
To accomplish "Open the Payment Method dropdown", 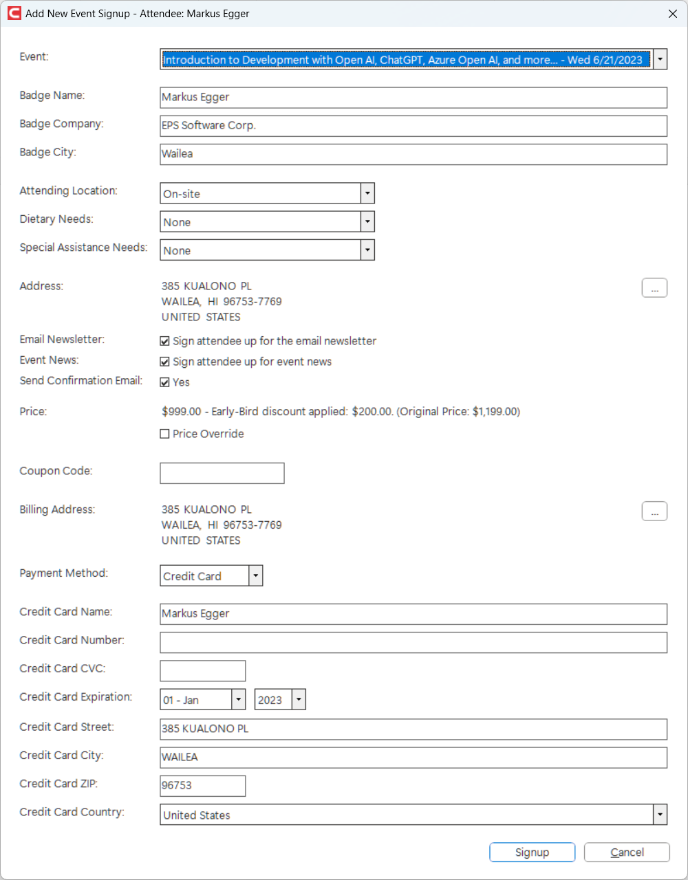I will [256, 575].
